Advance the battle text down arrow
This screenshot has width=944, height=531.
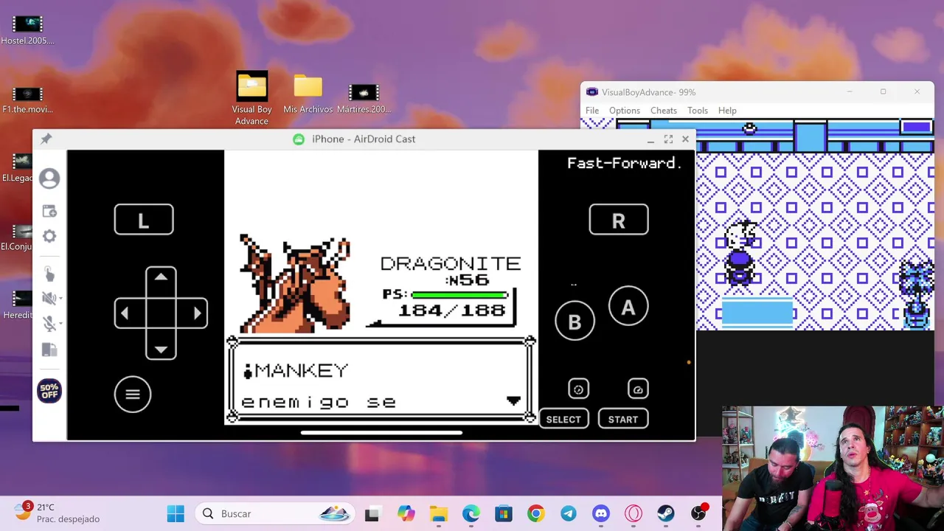click(513, 400)
